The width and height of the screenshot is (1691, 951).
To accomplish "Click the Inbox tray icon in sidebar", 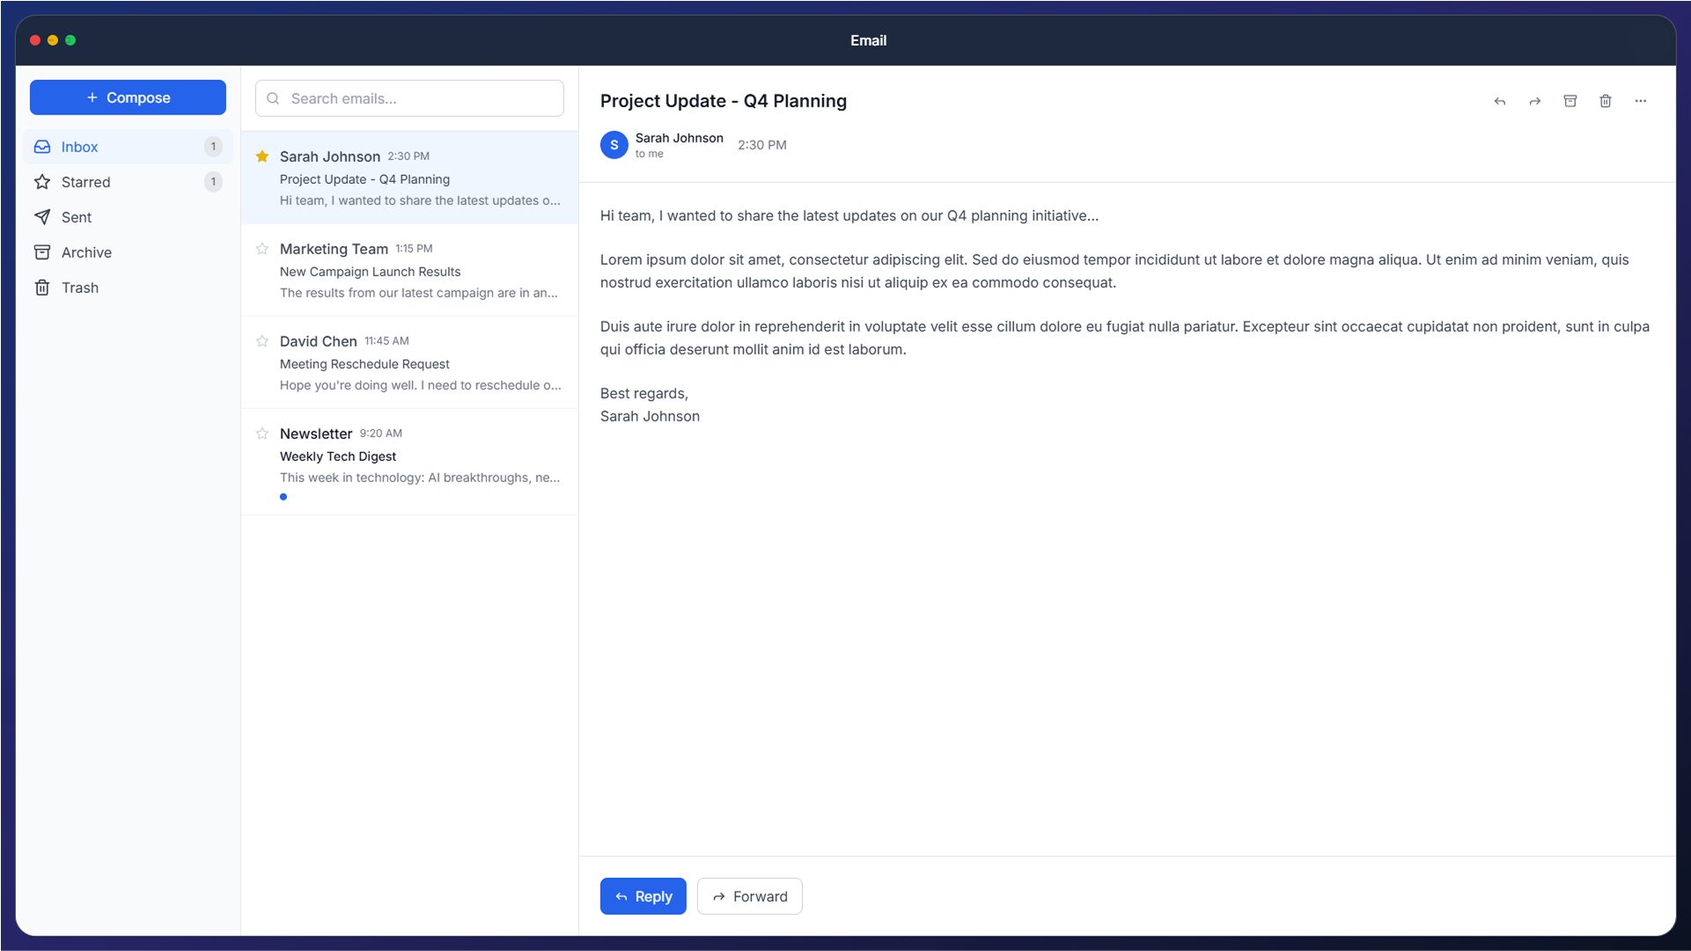I will pyautogui.click(x=42, y=147).
